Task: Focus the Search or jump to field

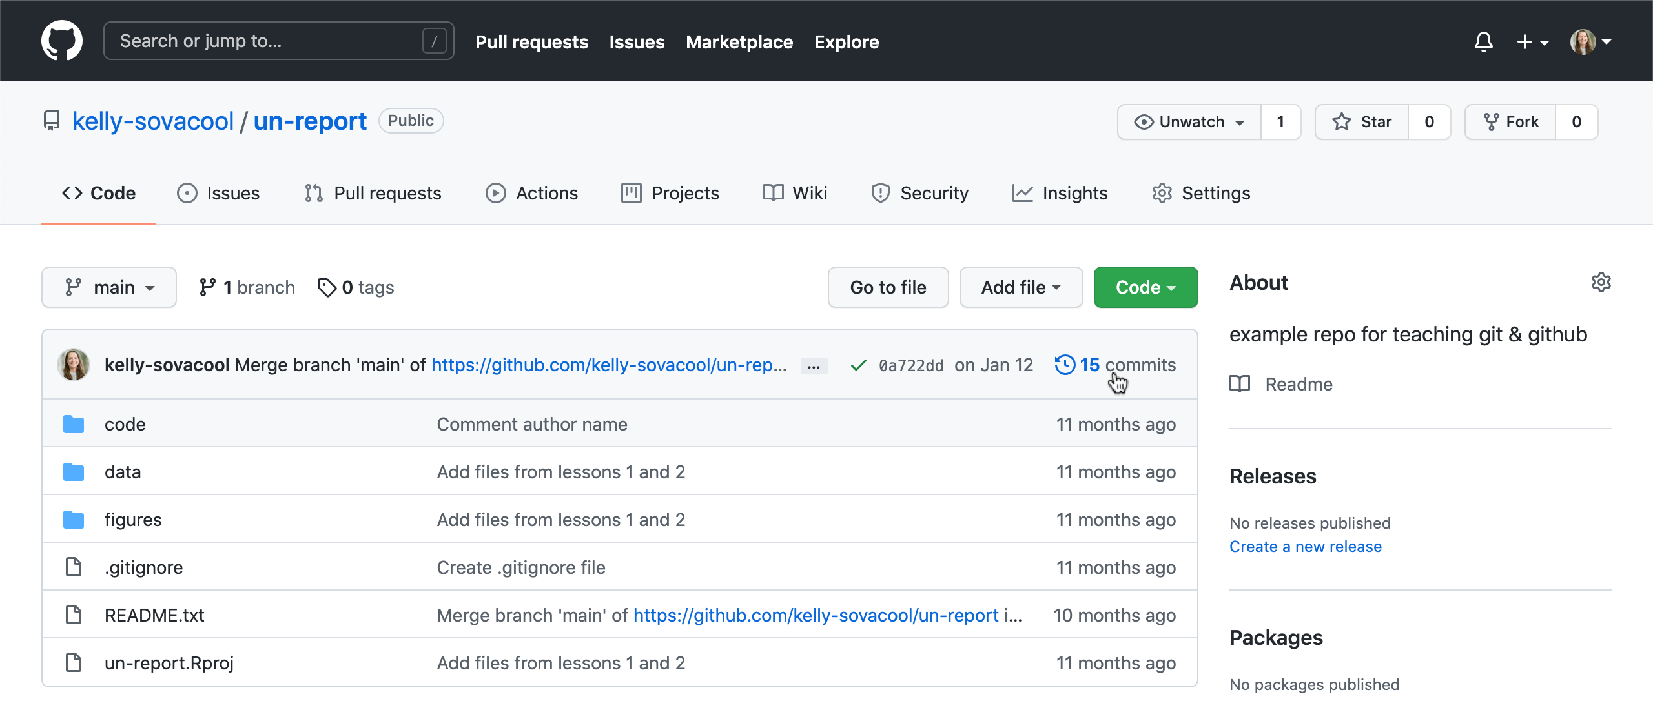Action: point(279,41)
